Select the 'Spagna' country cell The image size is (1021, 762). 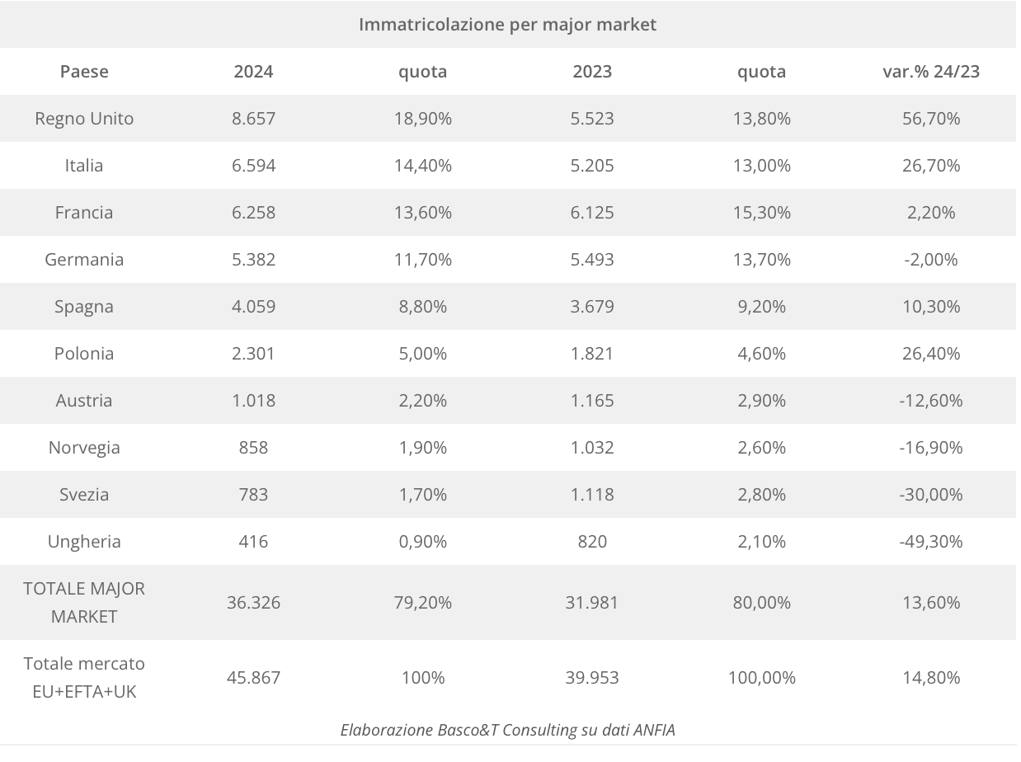click(84, 307)
